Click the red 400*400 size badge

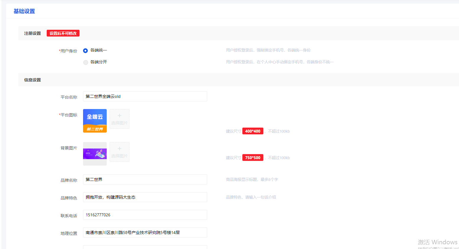point(253,131)
